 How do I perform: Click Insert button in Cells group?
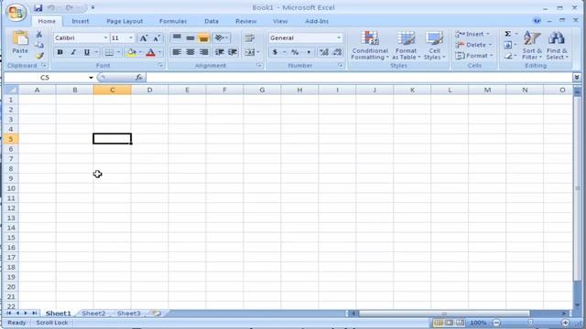pos(472,34)
